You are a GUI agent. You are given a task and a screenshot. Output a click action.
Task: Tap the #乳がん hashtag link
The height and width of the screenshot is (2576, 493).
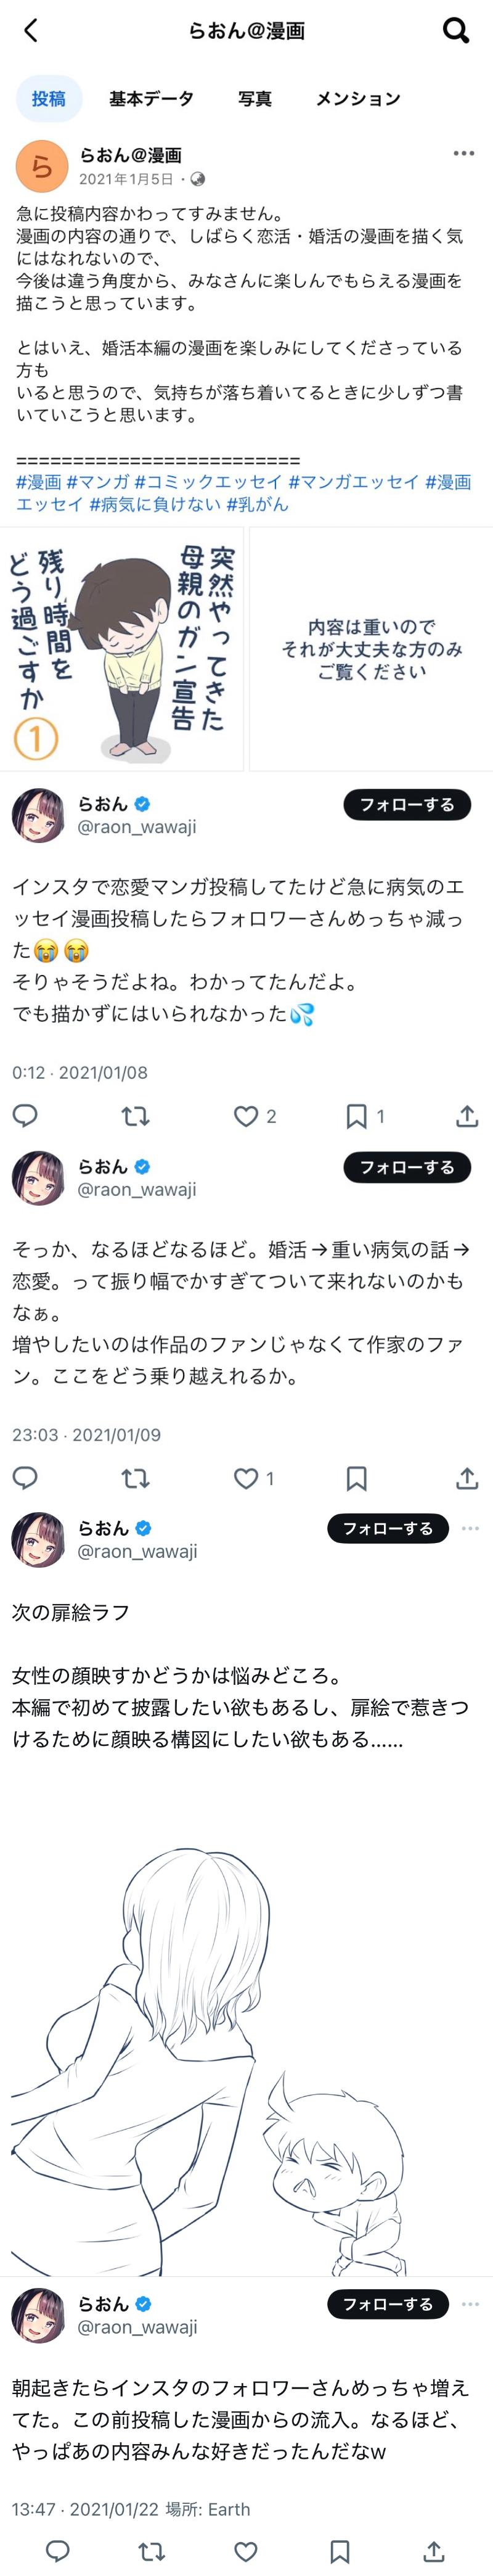pyautogui.click(x=257, y=504)
